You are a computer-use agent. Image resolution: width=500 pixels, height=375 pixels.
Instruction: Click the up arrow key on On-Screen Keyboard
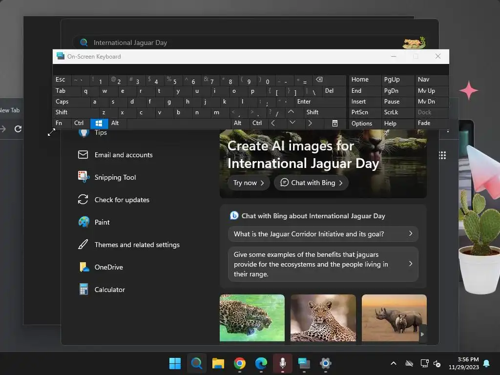[291, 112]
